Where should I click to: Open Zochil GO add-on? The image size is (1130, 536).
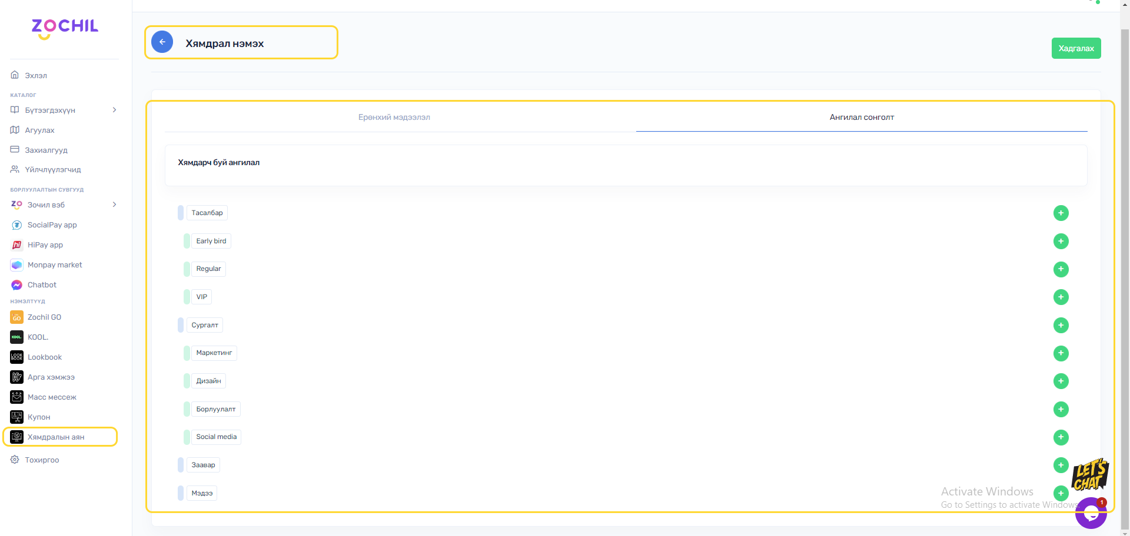pyautogui.click(x=44, y=317)
